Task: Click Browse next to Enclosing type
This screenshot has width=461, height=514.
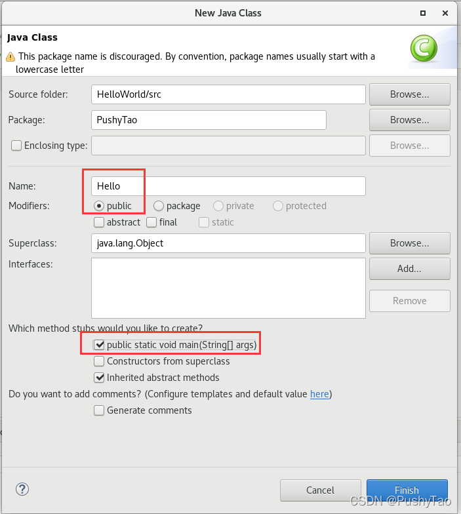Action: click(409, 146)
